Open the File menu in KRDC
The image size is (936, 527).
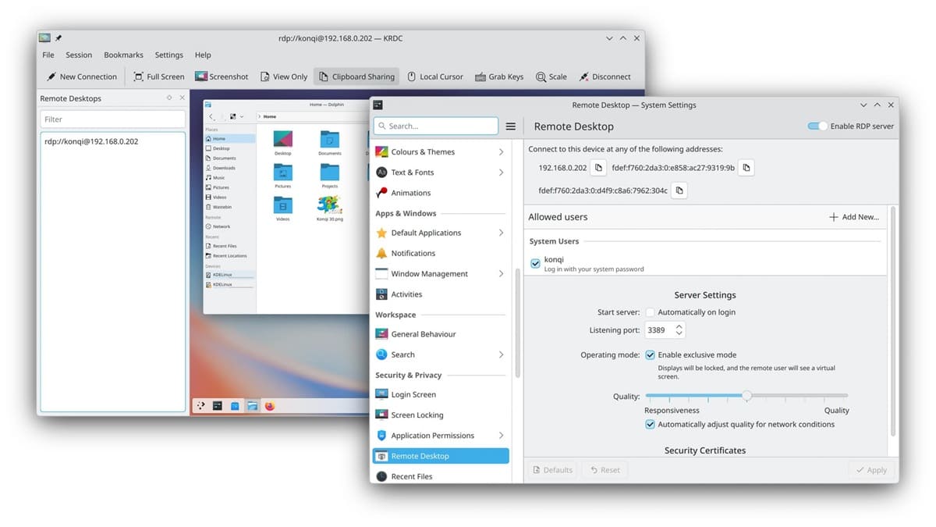pos(48,55)
